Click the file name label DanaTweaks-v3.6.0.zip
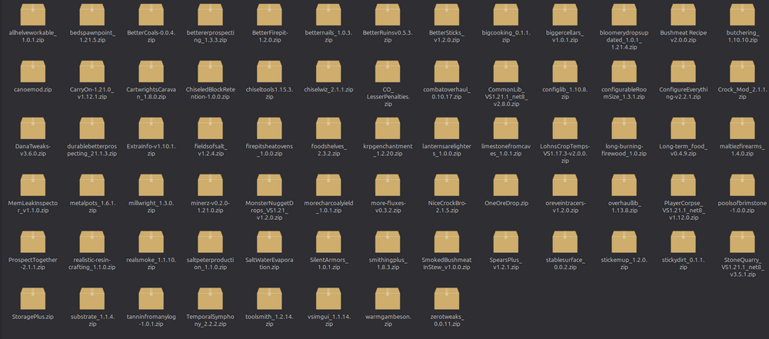Viewport: 769px width, 339px height. [x=33, y=149]
